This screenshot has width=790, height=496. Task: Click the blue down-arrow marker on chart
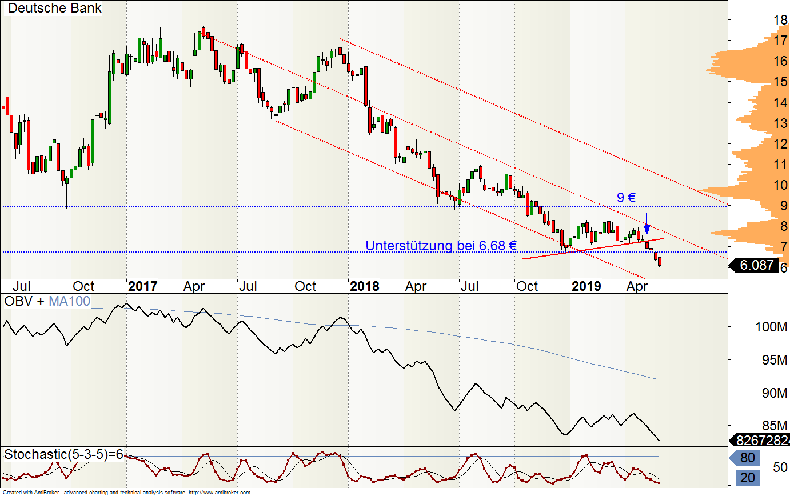coord(647,223)
